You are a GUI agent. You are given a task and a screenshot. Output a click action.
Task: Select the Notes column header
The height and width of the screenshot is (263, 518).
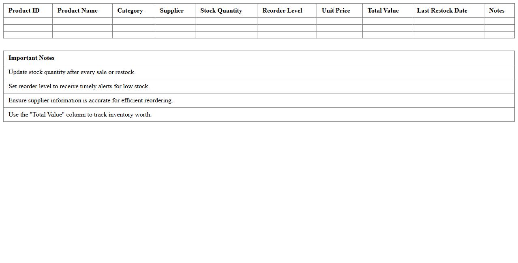[x=497, y=11]
